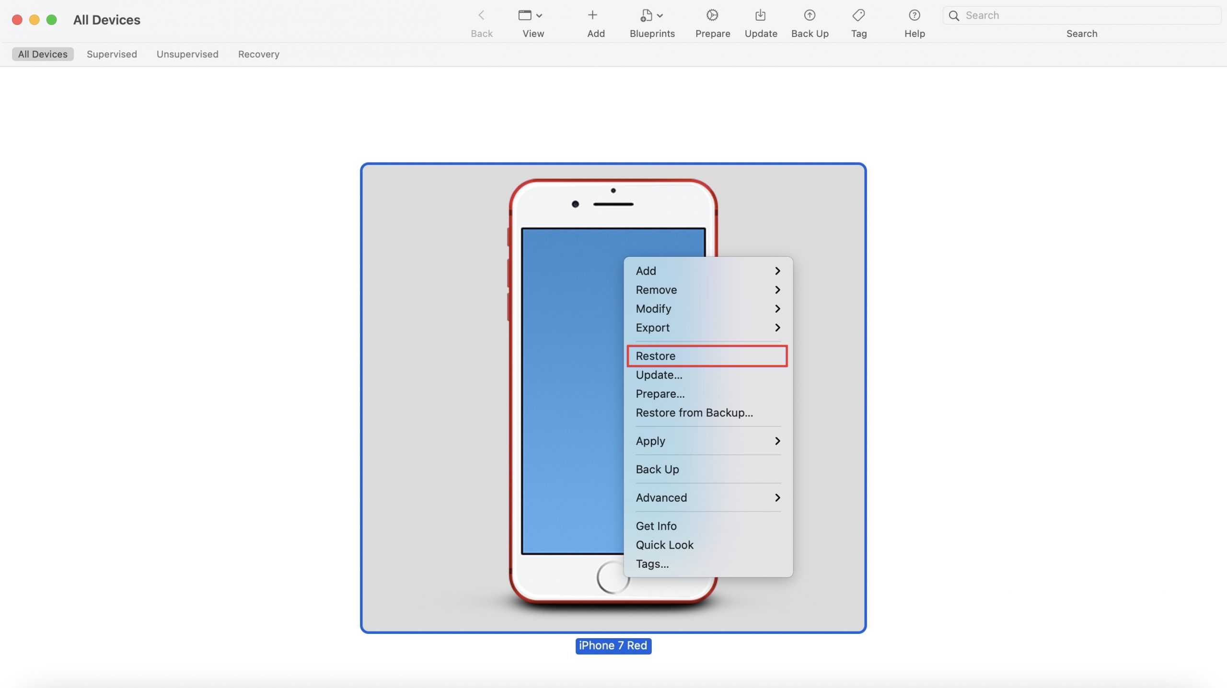Click into the Search field
This screenshot has height=688, width=1227.
1082,16
